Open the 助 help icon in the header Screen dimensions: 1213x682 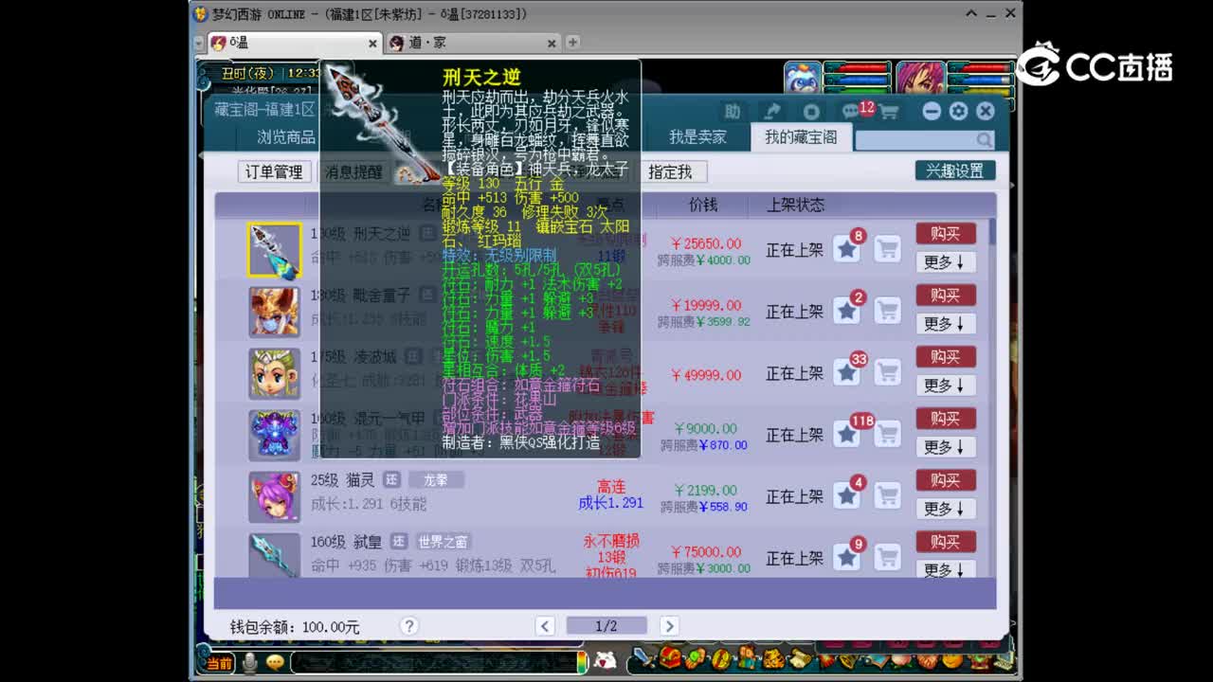732,112
